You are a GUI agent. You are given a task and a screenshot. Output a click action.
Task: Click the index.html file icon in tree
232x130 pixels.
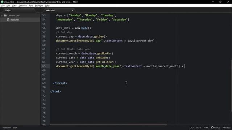(x=8, y=20)
